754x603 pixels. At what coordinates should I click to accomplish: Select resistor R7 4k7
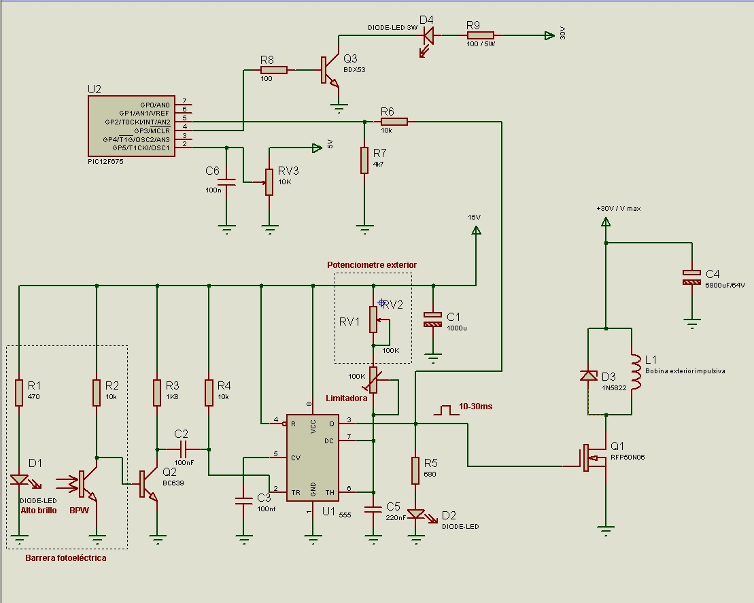pyautogui.click(x=364, y=160)
